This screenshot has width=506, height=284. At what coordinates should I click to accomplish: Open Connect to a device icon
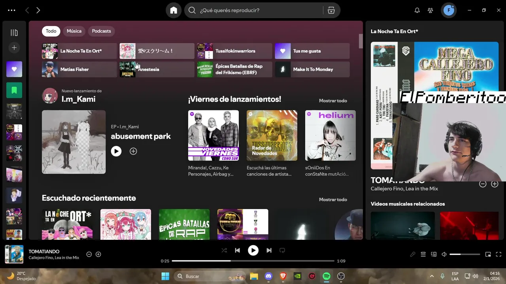point(434,254)
